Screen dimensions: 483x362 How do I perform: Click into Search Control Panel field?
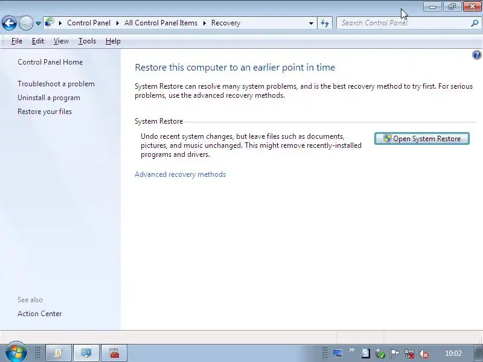coord(403,23)
